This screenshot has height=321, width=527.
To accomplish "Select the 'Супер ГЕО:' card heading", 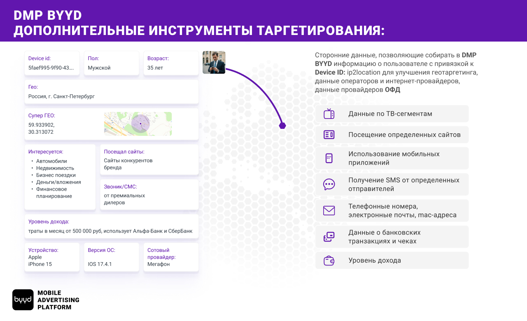I will coord(42,116).
